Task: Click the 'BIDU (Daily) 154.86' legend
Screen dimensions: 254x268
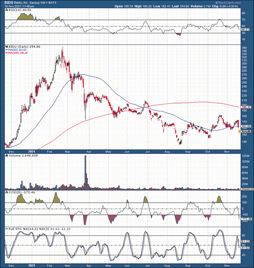Action: point(24,47)
